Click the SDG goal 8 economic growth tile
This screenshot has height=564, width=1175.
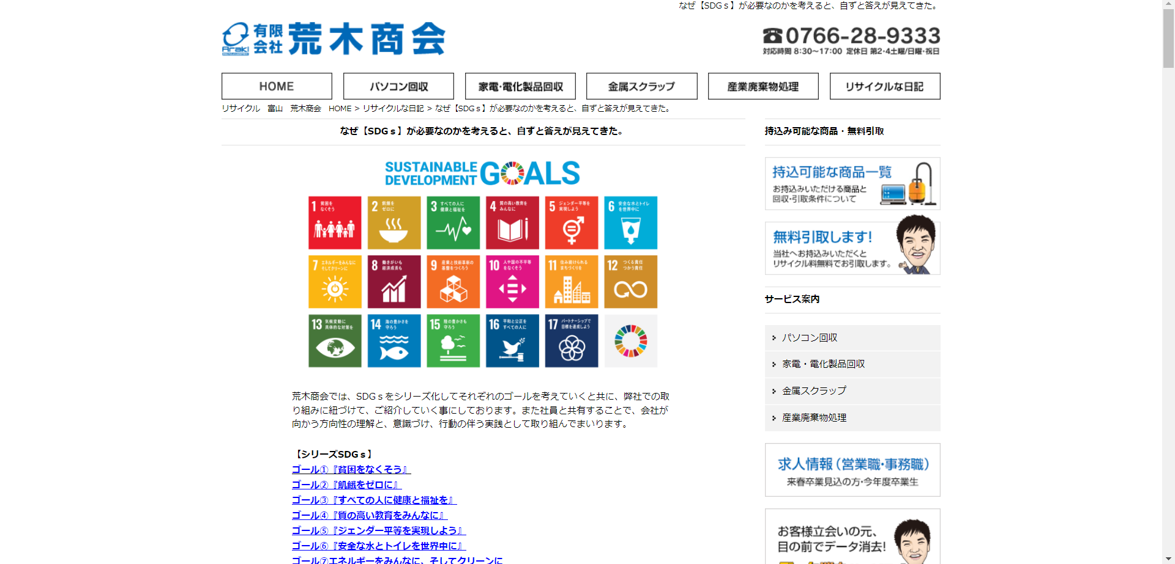click(394, 282)
